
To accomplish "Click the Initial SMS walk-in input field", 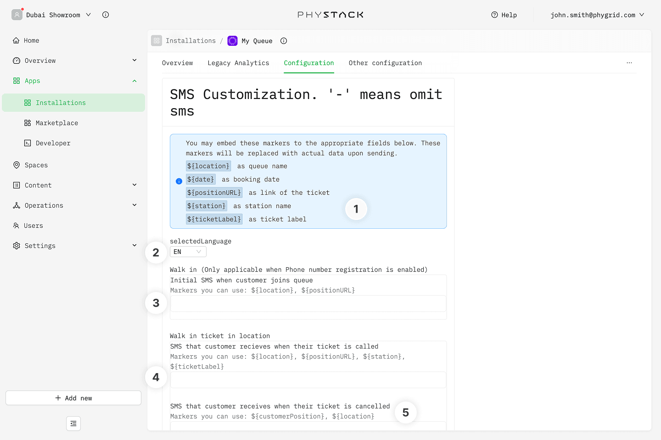I will 308,303.
